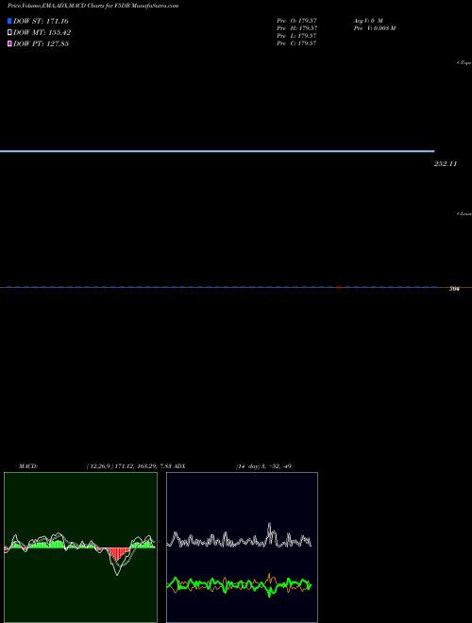The height and width of the screenshot is (623, 472).
Task: Click the 'MACD:' indicator label
Action: point(28,466)
